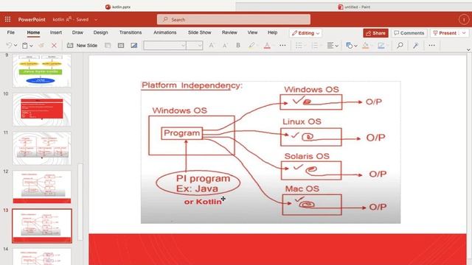The width and height of the screenshot is (472, 265).
Task: Expand the Paste options arrow
Action: pyautogui.click(x=31, y=46)
